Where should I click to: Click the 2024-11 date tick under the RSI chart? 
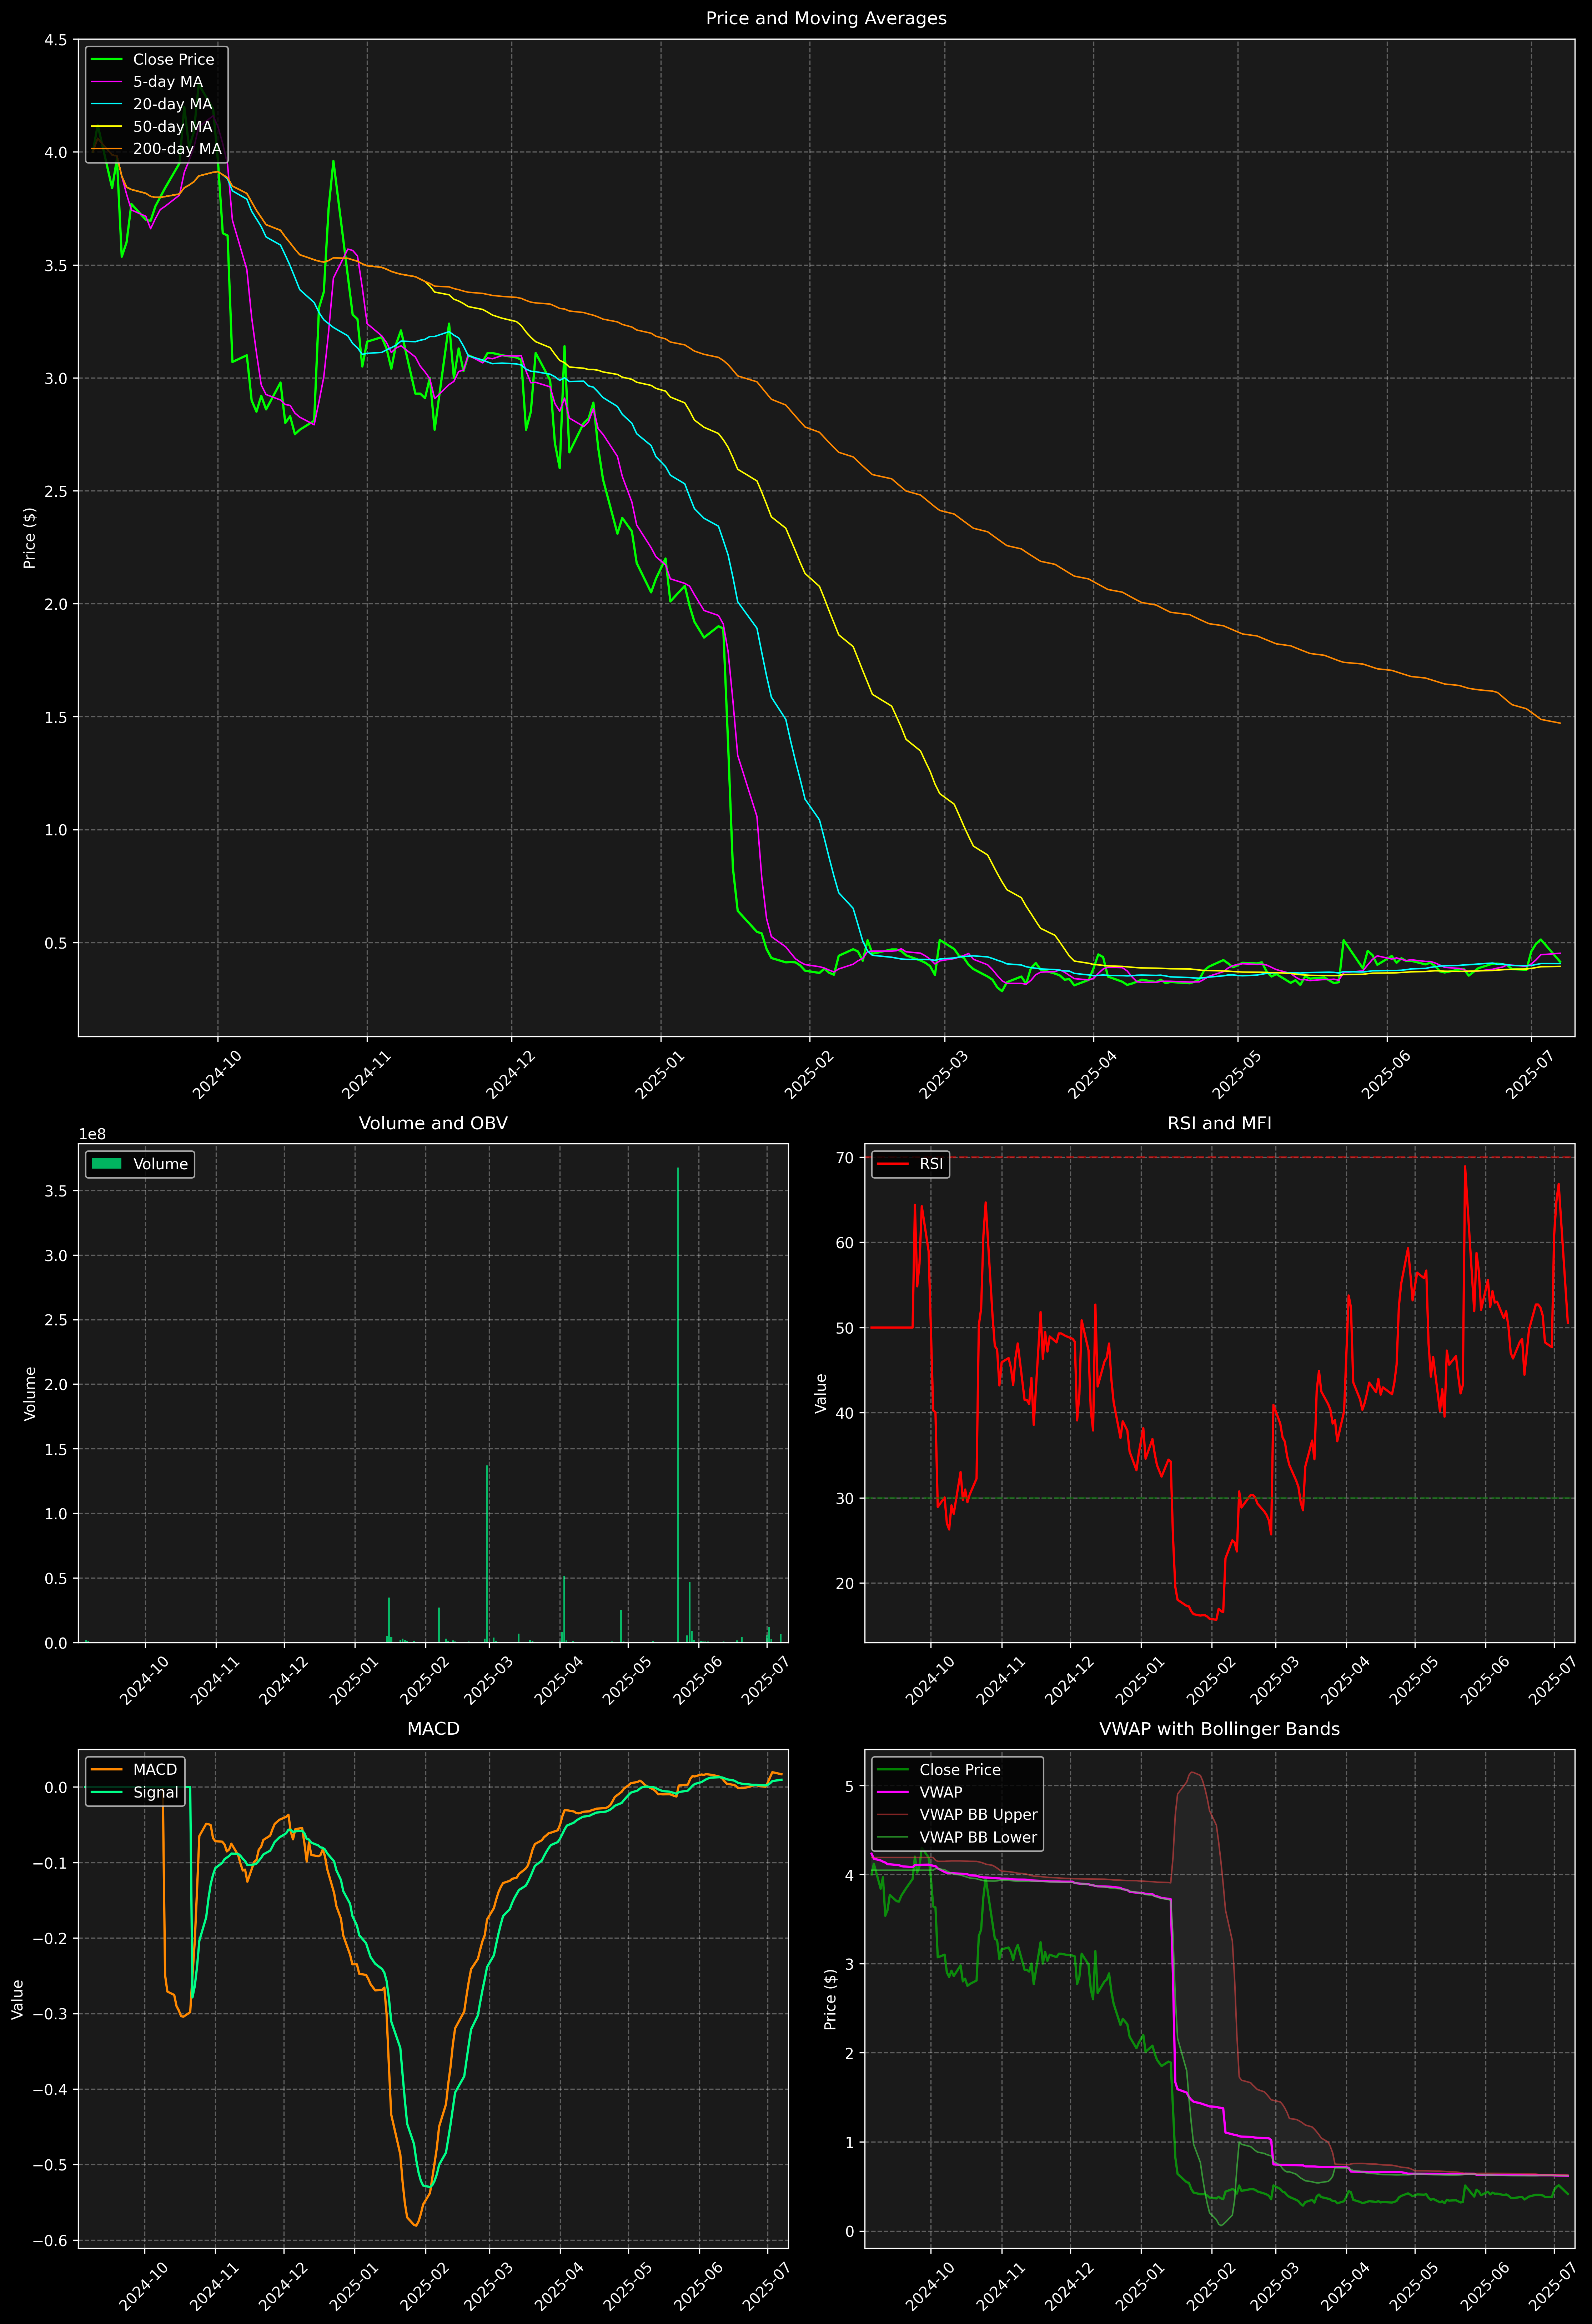click(x=1000, y=1681)
